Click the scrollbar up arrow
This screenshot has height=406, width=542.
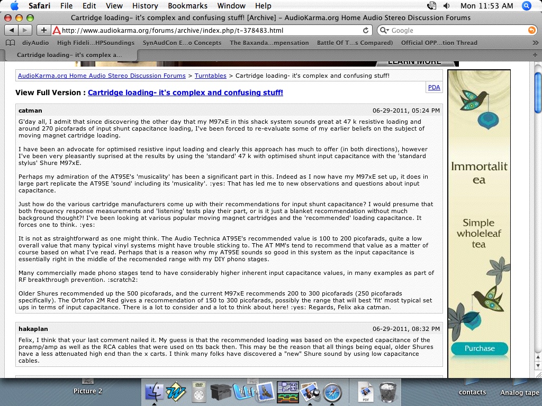click(538, 357)
